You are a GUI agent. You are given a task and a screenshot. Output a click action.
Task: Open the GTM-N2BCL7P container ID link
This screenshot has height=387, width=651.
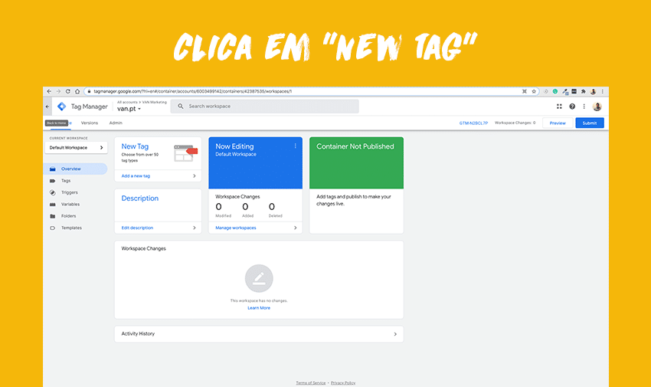pos(473,123)
